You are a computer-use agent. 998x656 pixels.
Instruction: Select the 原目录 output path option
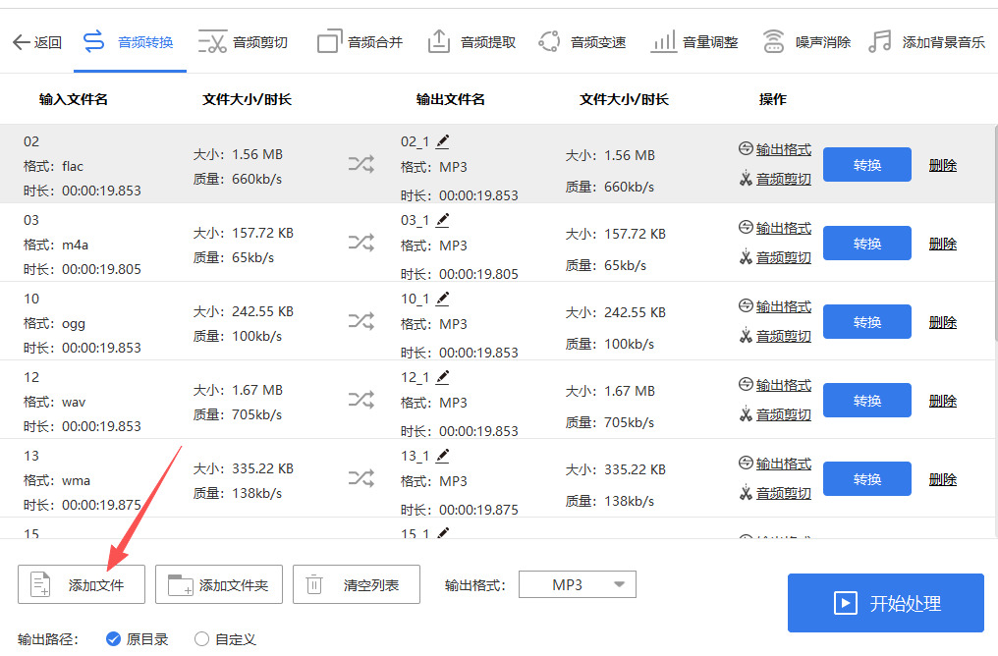tap(137, 639)
